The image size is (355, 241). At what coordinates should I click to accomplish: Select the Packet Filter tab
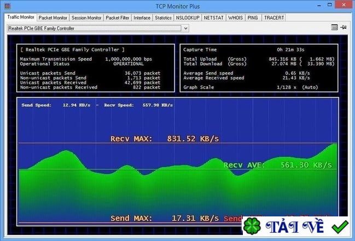click(x=118, y=17)
